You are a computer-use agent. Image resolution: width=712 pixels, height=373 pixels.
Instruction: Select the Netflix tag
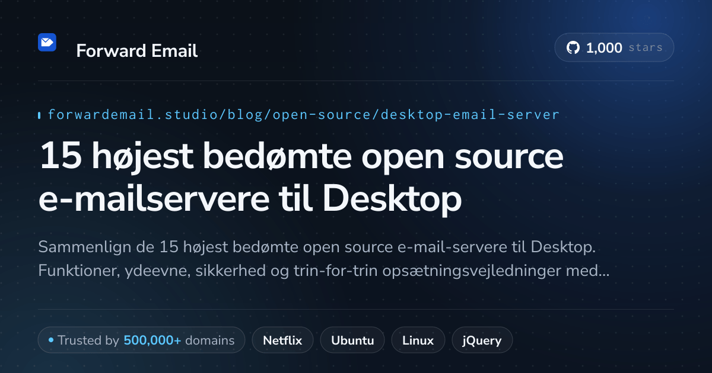click(x=282, y=340)
